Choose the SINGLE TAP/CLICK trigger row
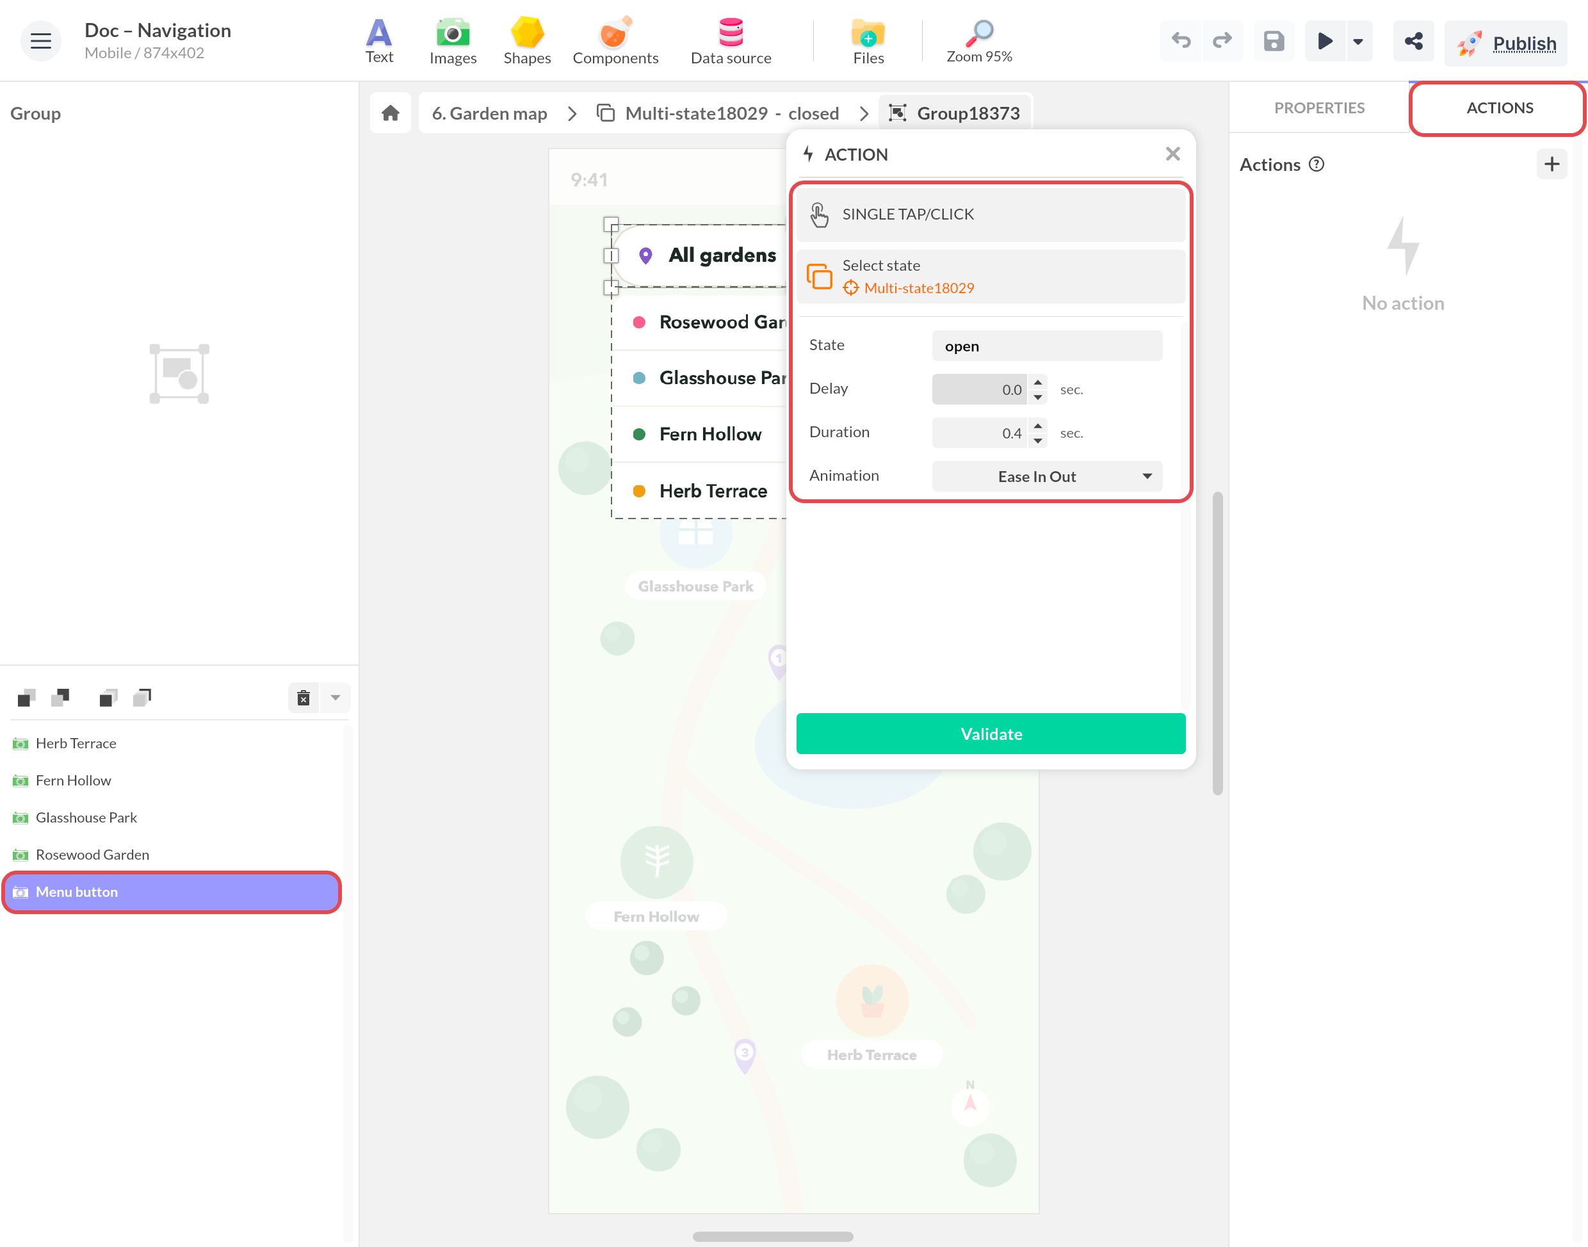The image size is (1588, 1247). click(991, 214)
